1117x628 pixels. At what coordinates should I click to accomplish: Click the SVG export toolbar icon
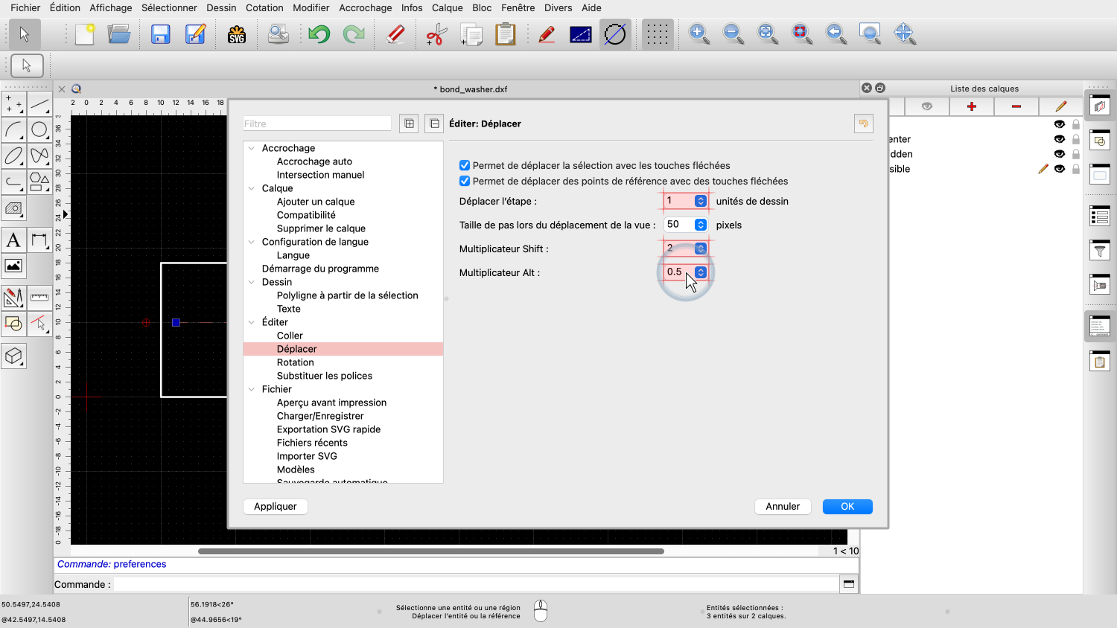pyautogui.click(x=237, y=34)
